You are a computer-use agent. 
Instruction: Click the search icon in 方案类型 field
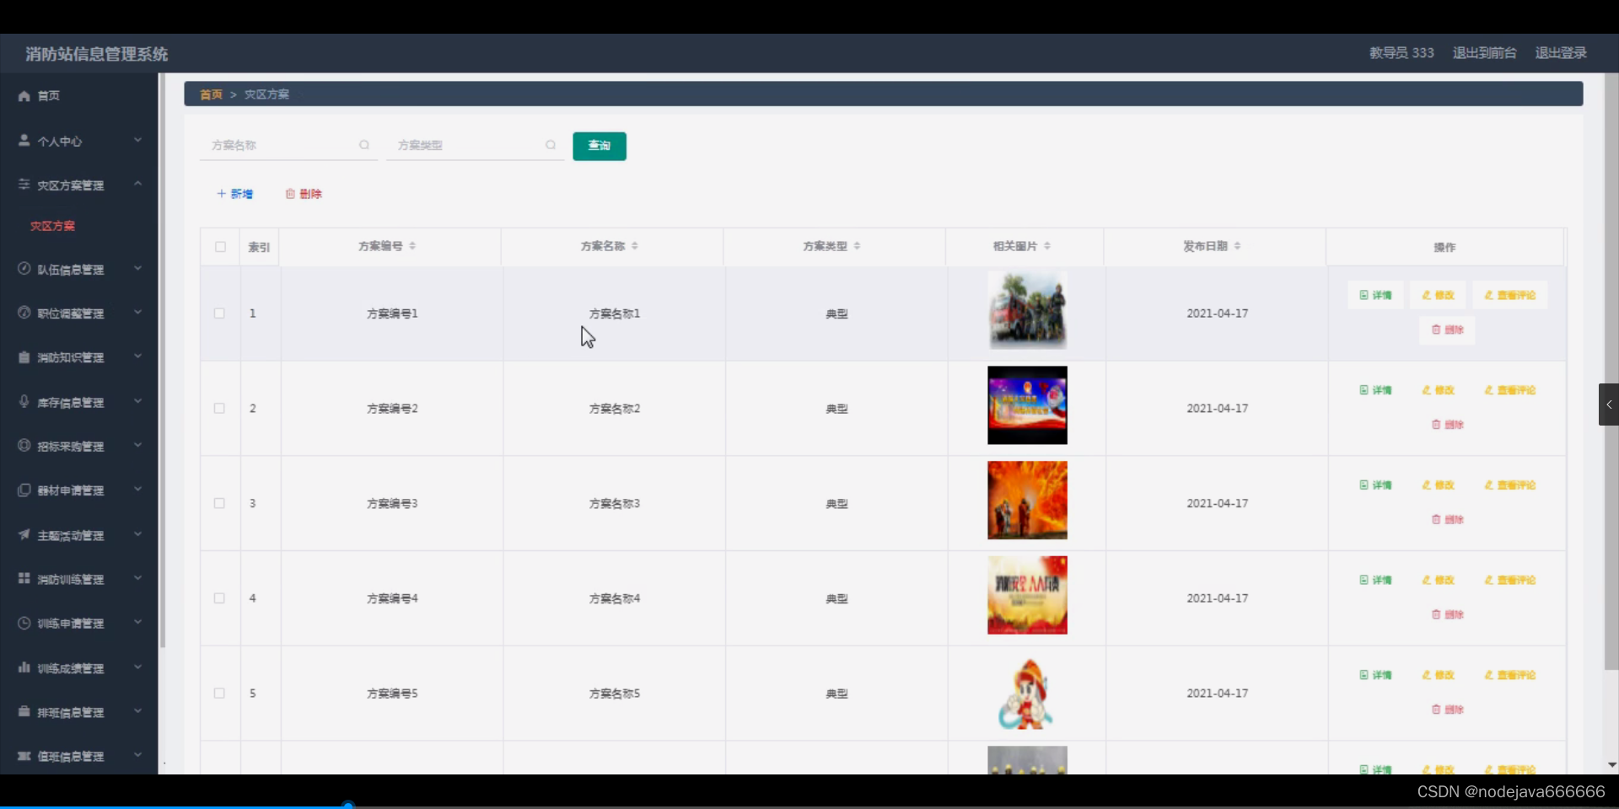pyautogui.click(x=551, y=145)
